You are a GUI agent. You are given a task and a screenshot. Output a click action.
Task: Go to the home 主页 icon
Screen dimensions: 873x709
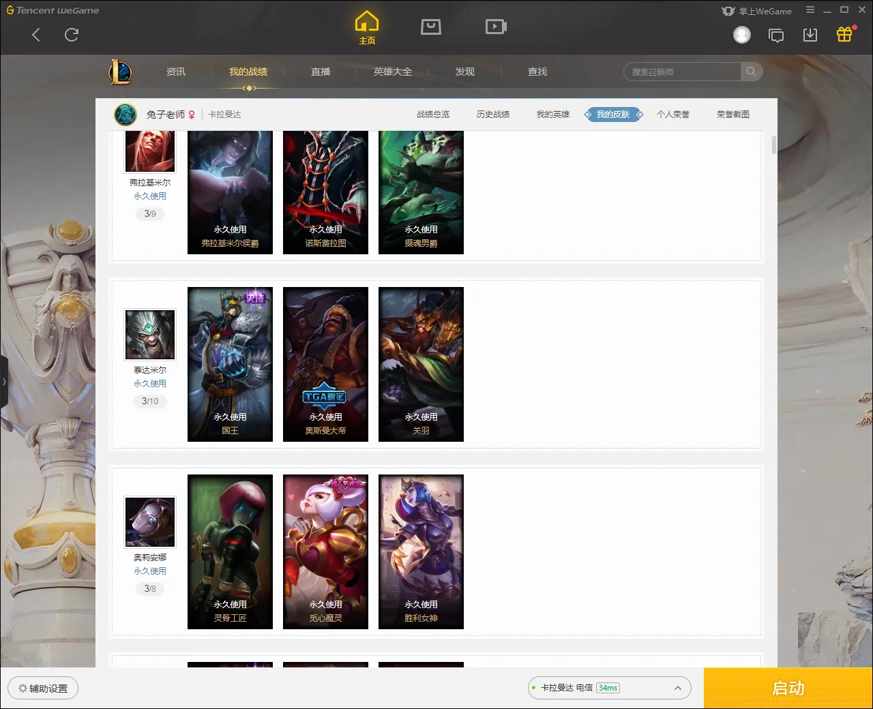(367, 28)
